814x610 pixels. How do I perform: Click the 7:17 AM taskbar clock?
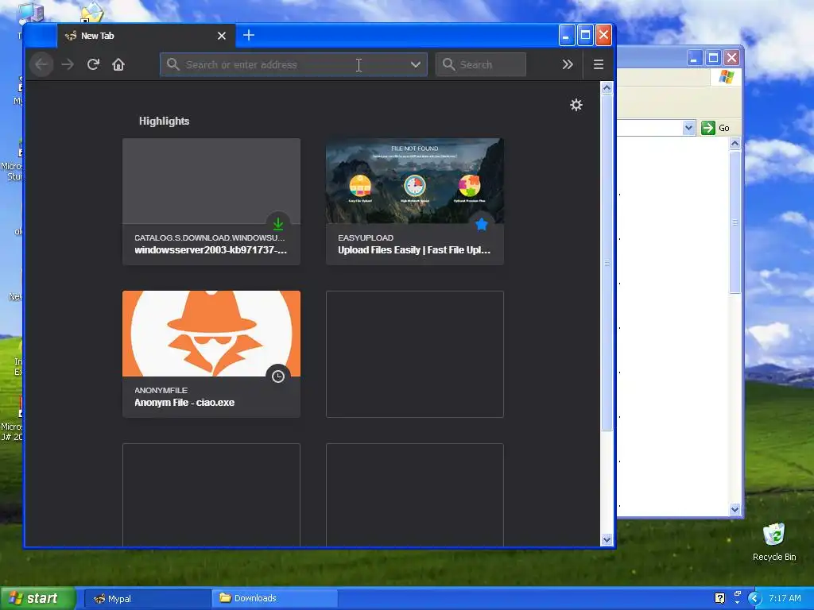pos(785,598)
